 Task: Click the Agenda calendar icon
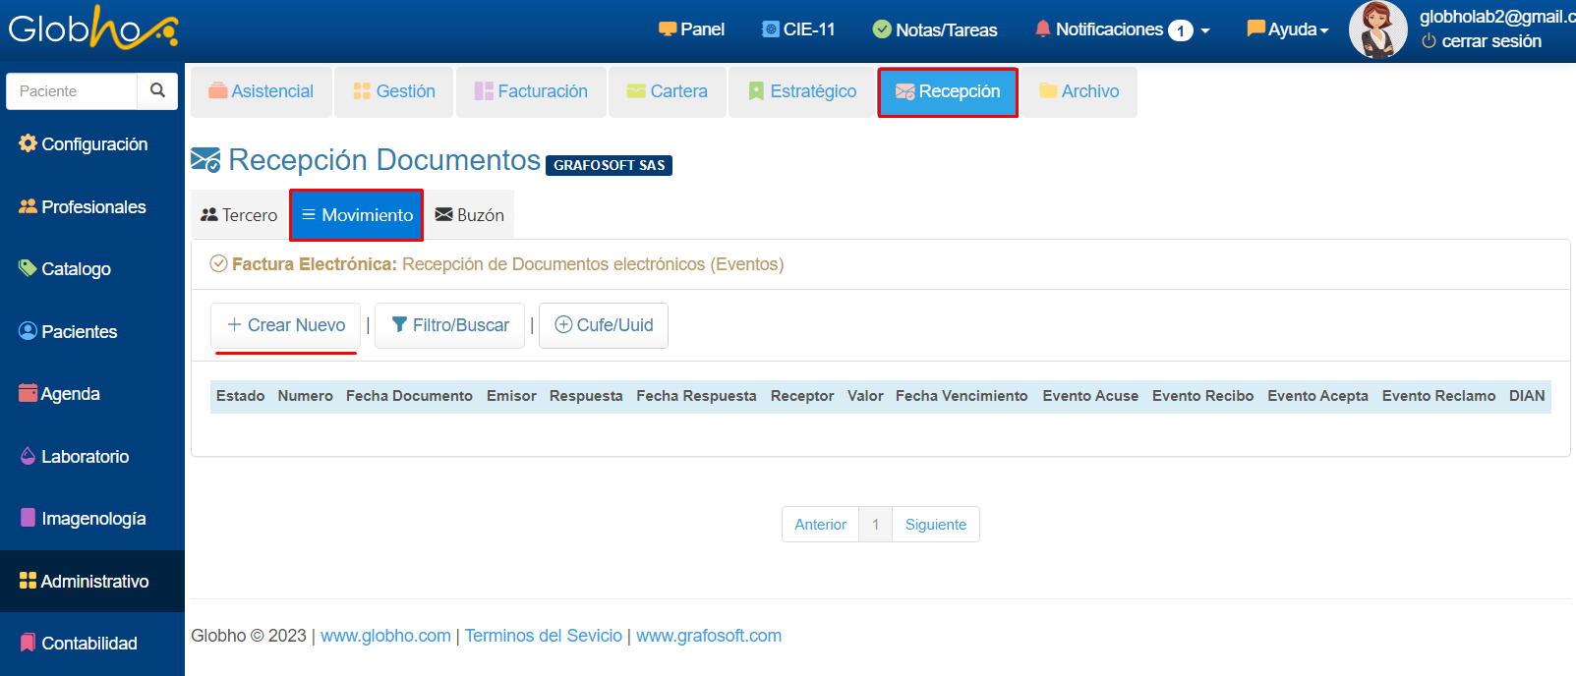[x=28, y=393]
